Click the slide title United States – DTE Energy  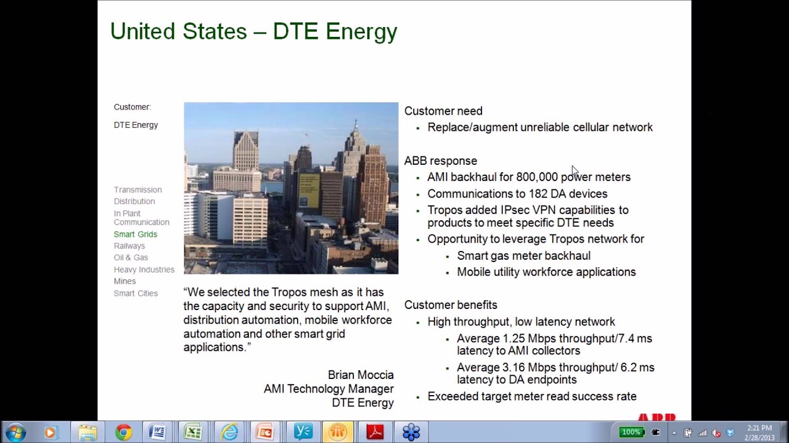[x=253, y=31]
